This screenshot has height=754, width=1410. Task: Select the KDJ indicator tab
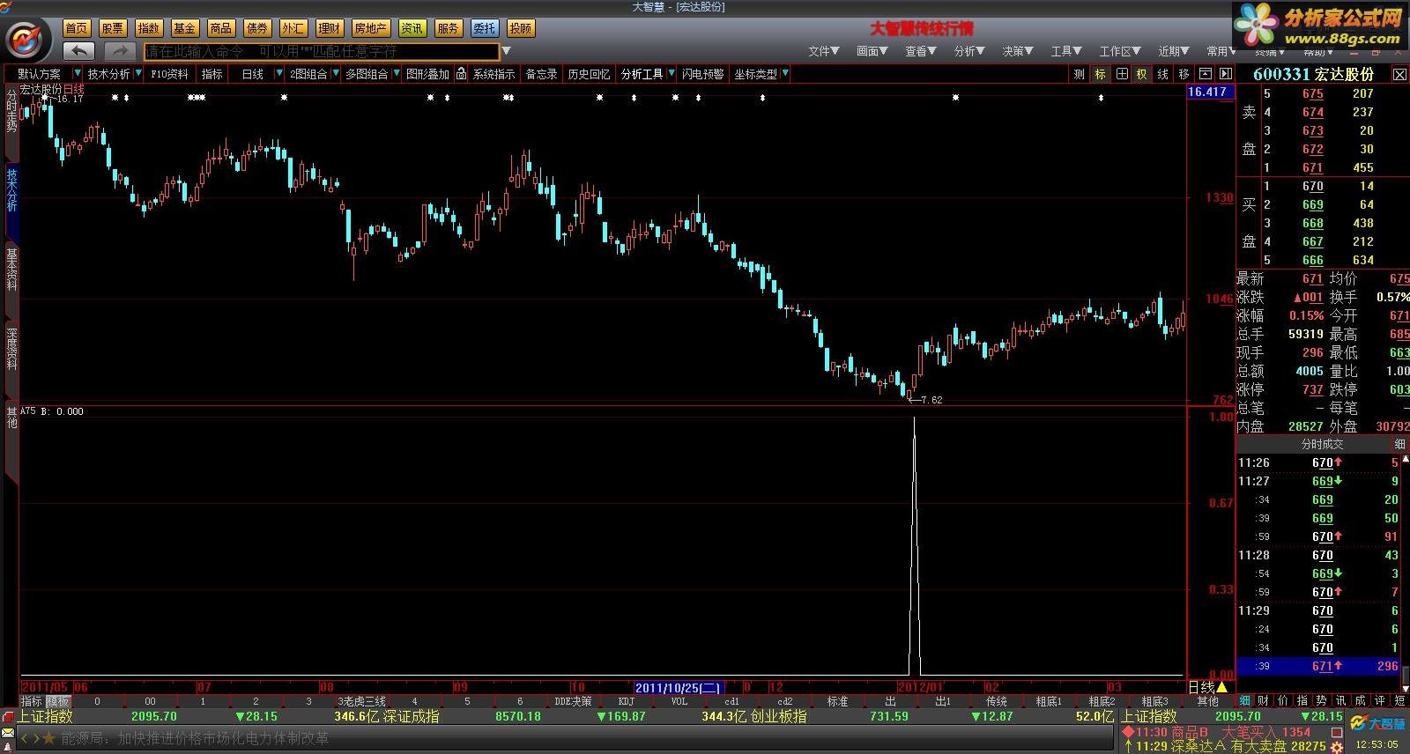626,701
